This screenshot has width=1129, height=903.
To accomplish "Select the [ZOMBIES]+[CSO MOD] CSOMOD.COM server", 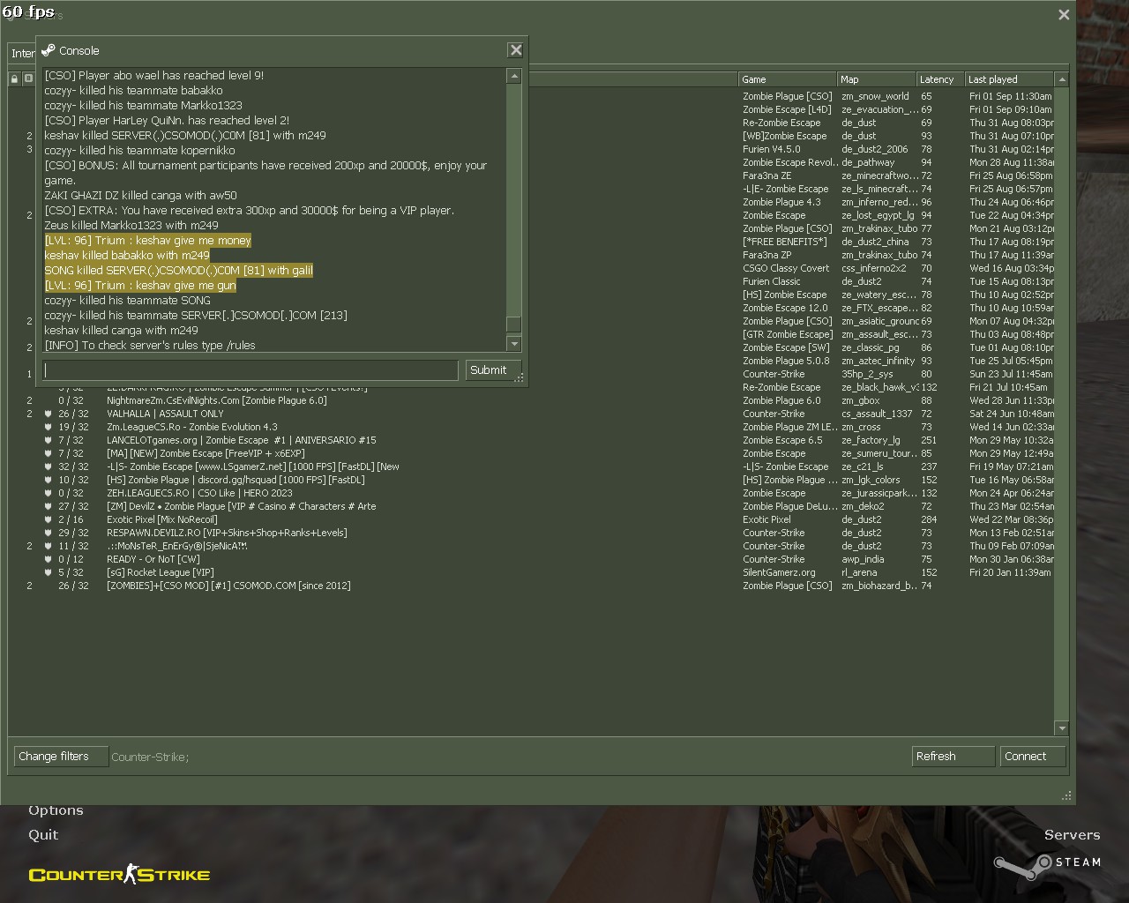I will pos(531,586).
